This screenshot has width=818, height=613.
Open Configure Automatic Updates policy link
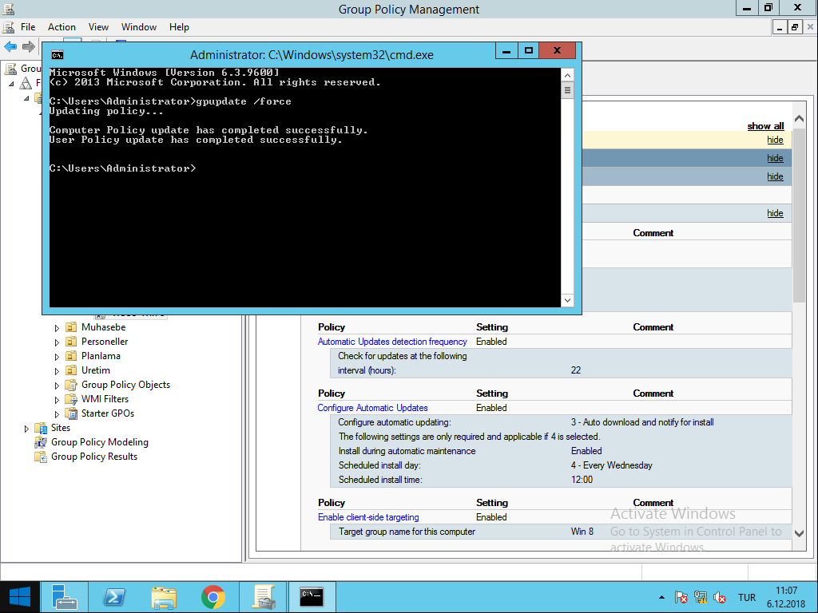[372, 408]
